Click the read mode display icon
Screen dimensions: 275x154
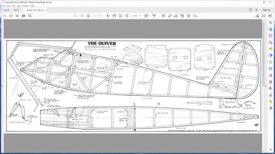[154, 16]
